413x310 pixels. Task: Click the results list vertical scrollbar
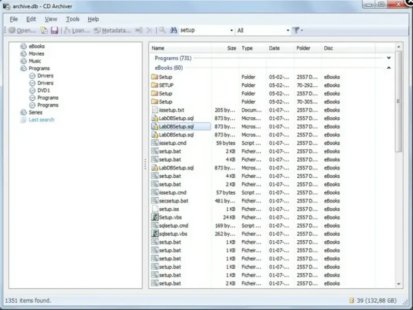399,101
